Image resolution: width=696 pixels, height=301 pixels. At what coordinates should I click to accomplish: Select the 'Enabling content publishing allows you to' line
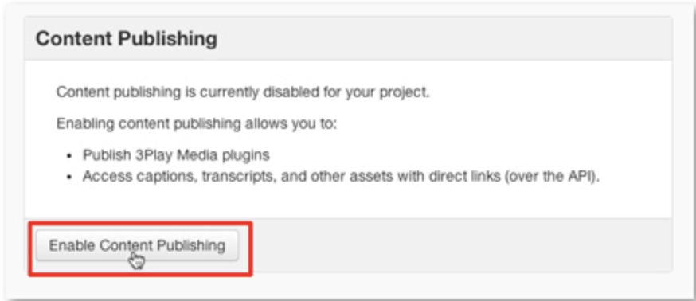click(197, 123)
